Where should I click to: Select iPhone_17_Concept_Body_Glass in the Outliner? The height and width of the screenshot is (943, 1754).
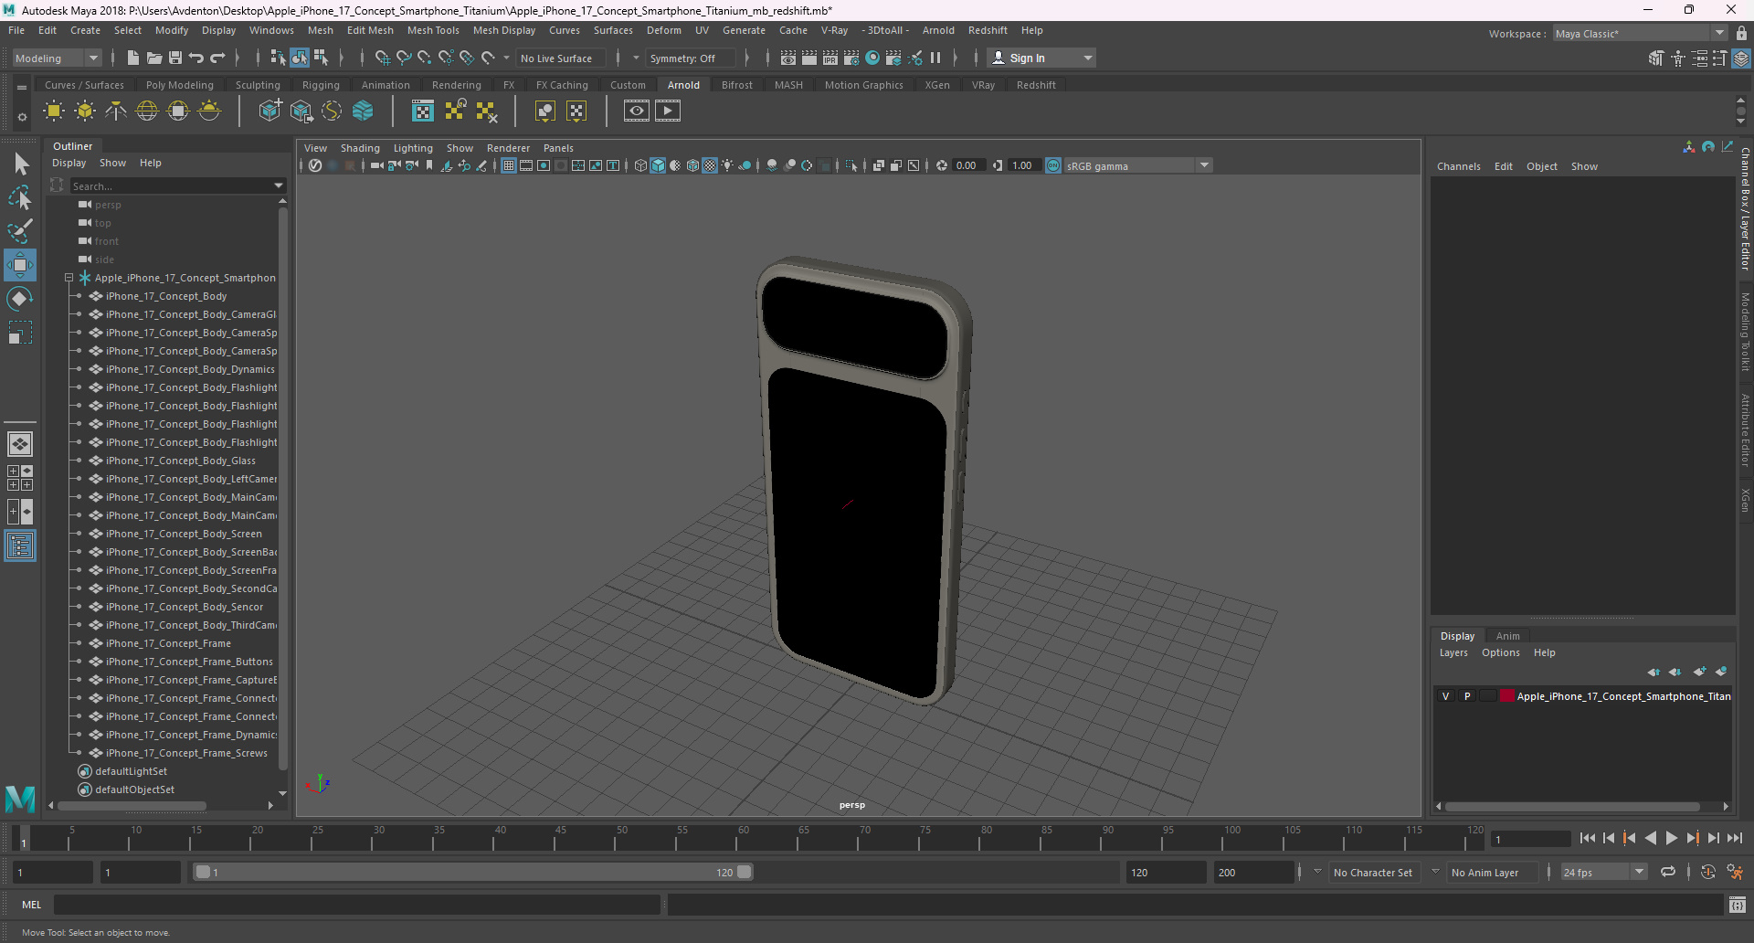181,461
